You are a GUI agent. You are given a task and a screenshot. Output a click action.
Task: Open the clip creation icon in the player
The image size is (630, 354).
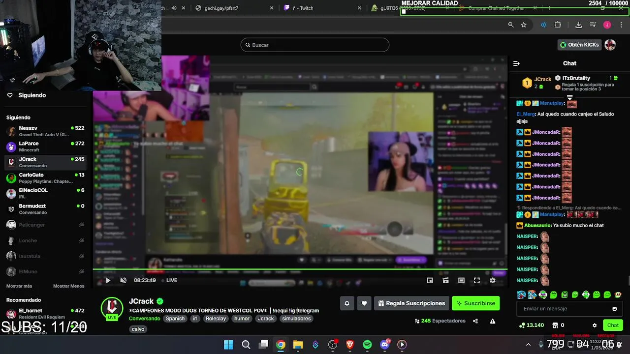445,280
